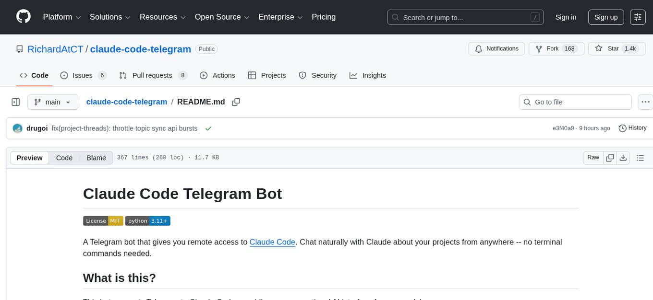Copy the README.md file path
This screenshot has width=653, height=300.
click(x=236, y=102)
